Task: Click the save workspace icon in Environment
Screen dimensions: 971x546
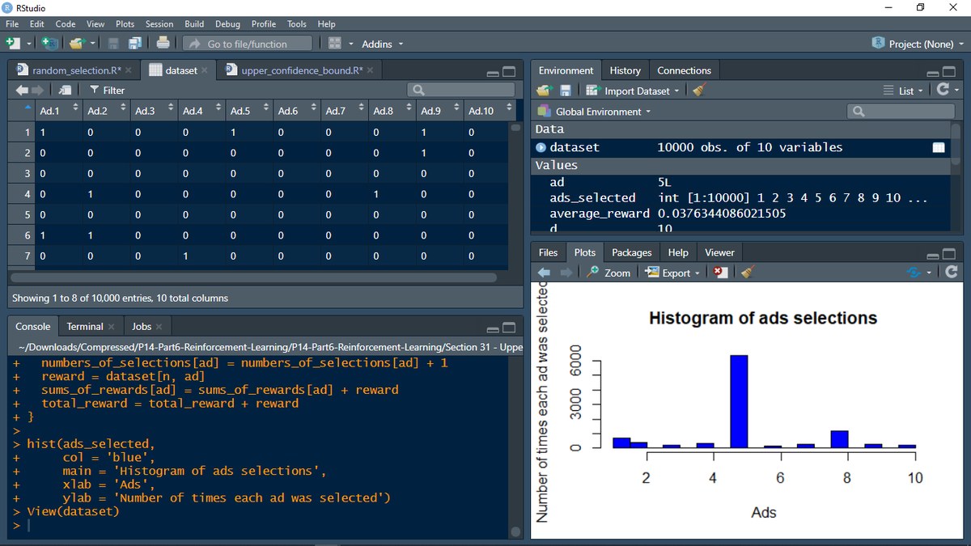Action: point(566,91)
